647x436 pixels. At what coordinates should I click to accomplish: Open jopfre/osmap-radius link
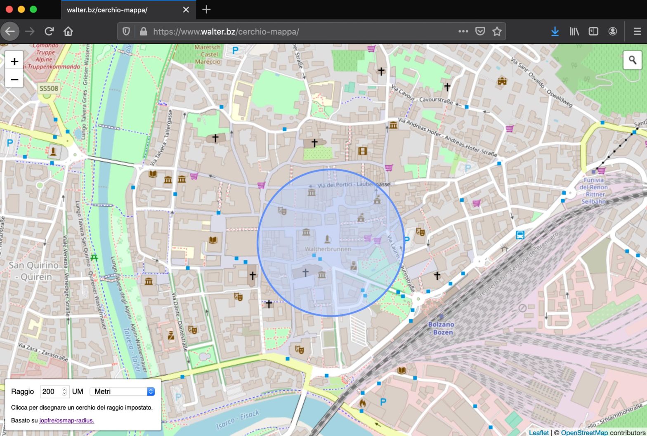point(67,420)
